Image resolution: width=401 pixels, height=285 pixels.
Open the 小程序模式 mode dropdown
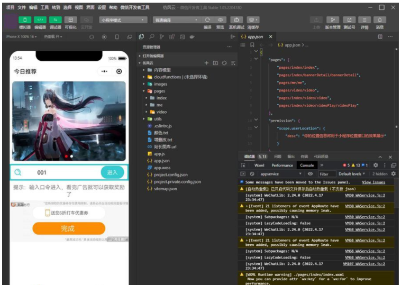click(x=123, y=20)
